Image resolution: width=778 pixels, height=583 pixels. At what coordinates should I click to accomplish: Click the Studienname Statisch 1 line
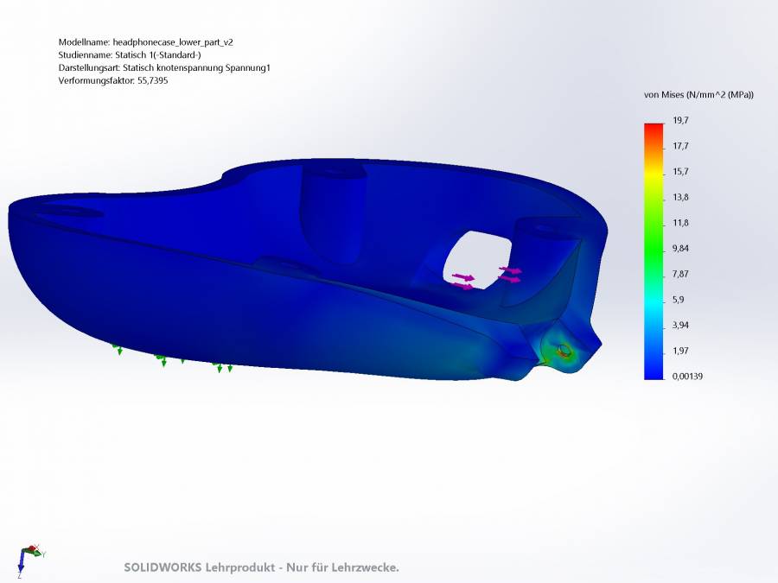pyautogui.click(x=129, y=54)
